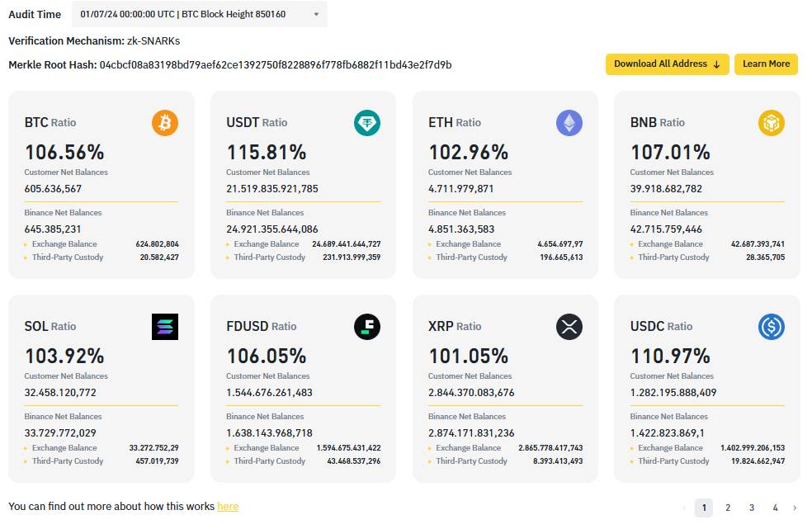Click XRP customer net balance 2.844.370.083,676
The image size is (812, 529).
point(472,393)
